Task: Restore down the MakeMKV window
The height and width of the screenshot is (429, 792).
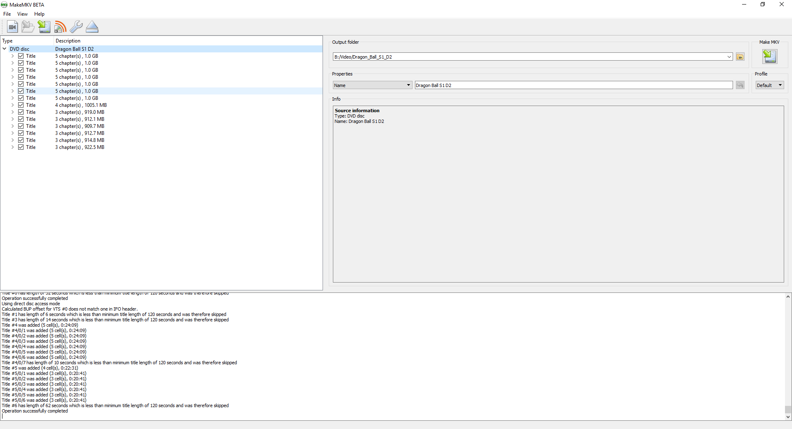Action: (763, 5)
